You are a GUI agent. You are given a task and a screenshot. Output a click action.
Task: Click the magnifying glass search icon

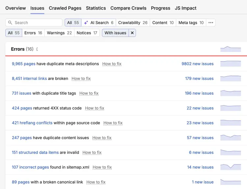[10, 23]
